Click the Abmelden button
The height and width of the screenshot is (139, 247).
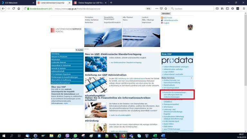(166, 14)
